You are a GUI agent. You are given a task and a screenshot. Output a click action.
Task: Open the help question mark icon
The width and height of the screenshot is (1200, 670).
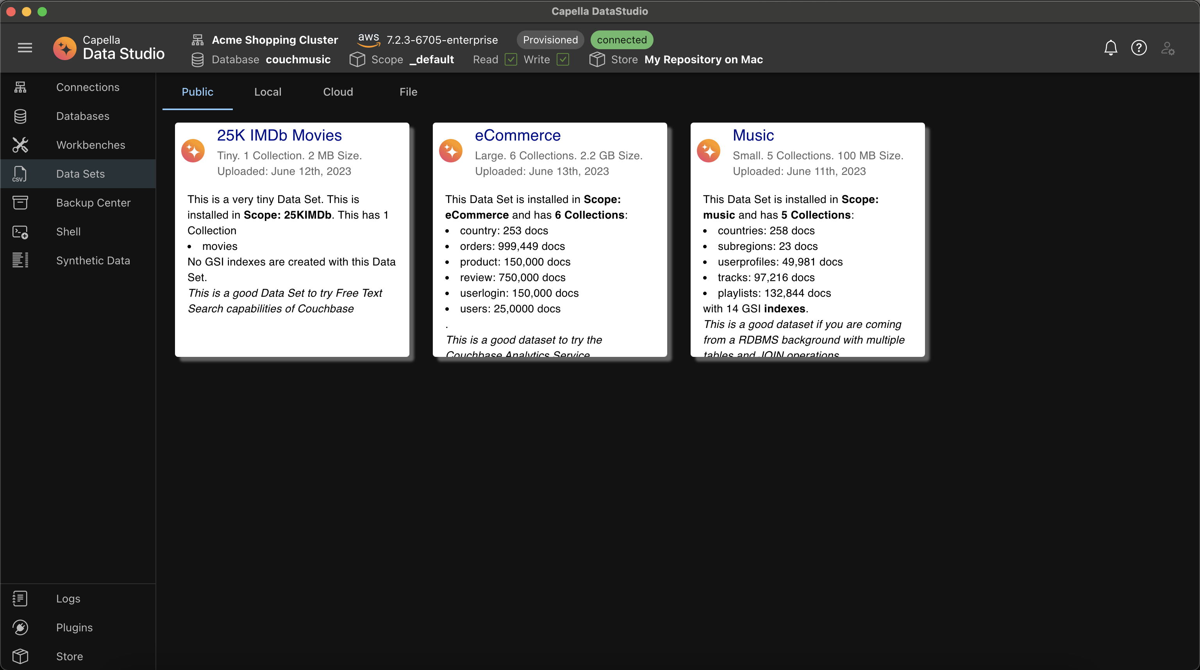tap(1139, 48)
